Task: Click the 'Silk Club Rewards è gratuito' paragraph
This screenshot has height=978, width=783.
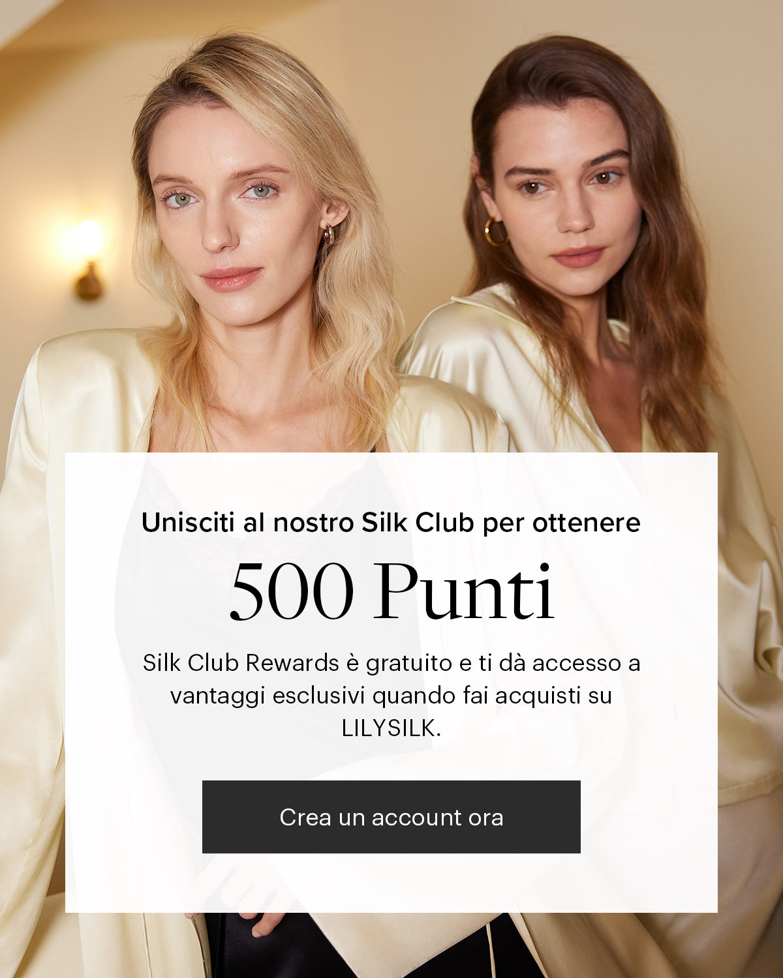Action: [x=391, y=696]
